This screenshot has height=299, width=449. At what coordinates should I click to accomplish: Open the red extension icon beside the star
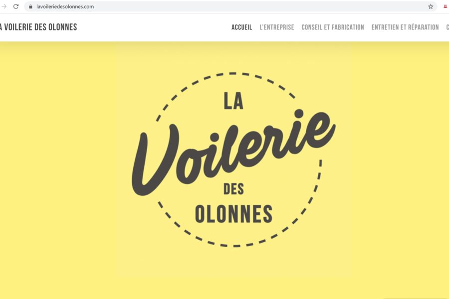pos(446,6)
